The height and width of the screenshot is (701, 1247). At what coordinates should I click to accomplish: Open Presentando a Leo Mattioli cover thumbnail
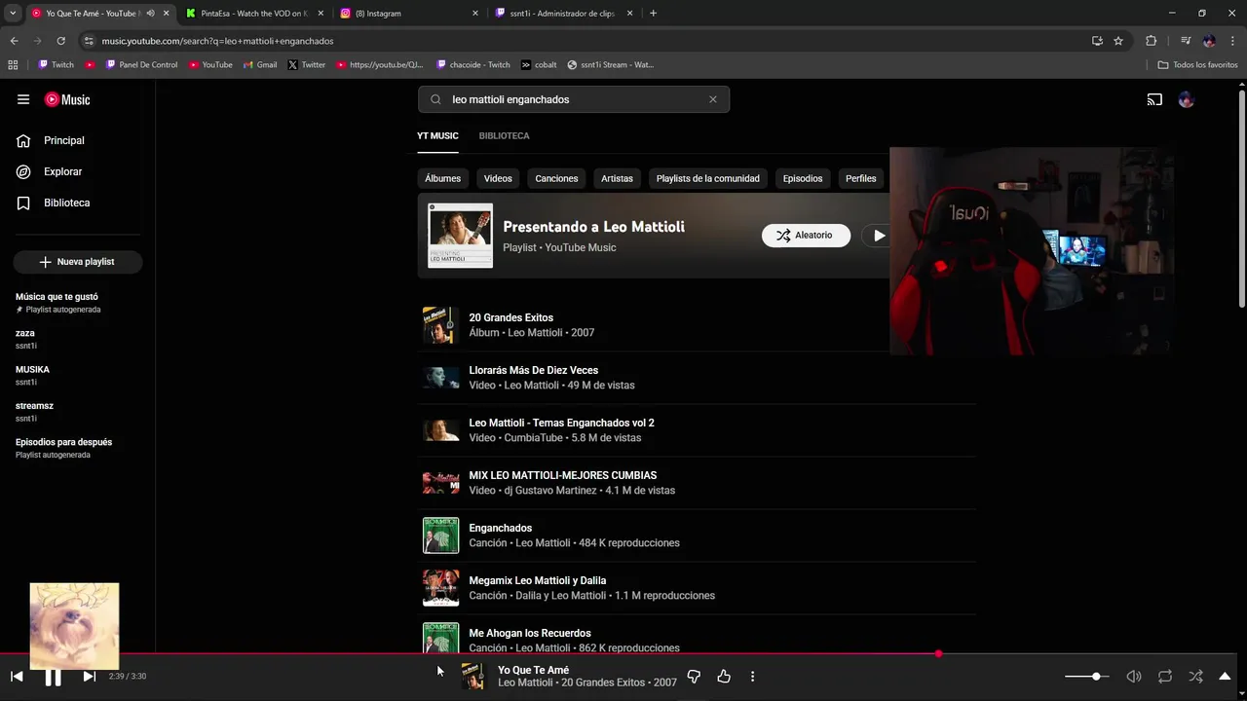click(460, 236)
